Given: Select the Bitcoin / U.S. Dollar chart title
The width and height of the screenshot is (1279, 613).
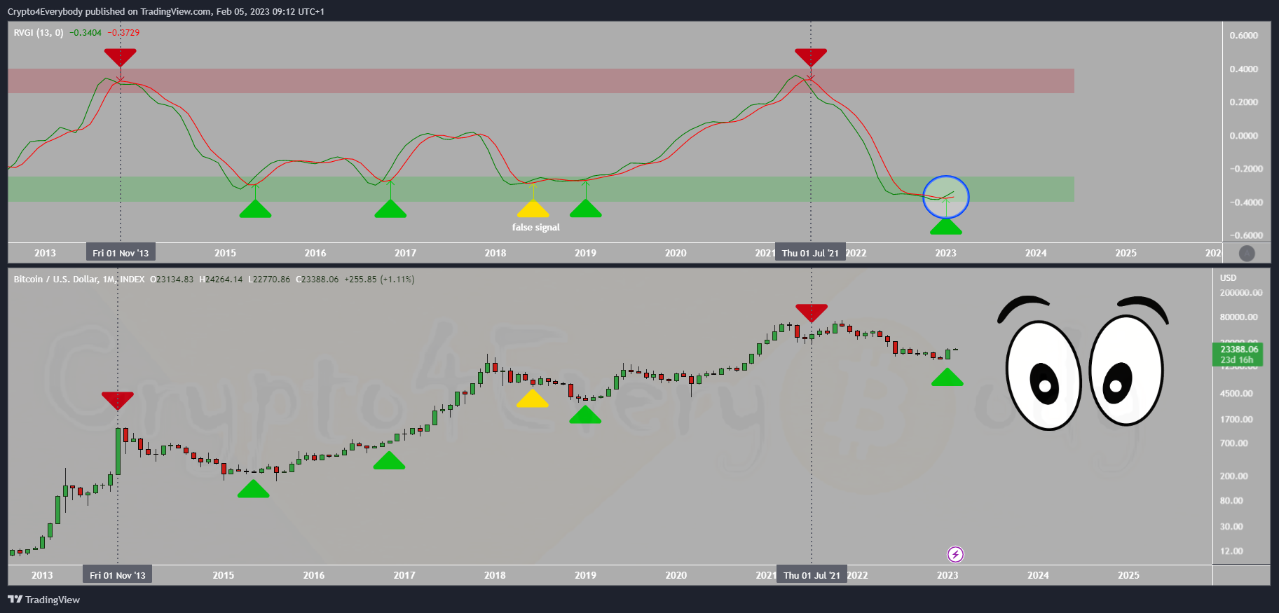Looking at the screenshot, I should coord(79,280).
